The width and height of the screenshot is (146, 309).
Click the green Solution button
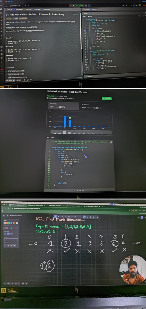pyautogui.click(x=107, y=98)
